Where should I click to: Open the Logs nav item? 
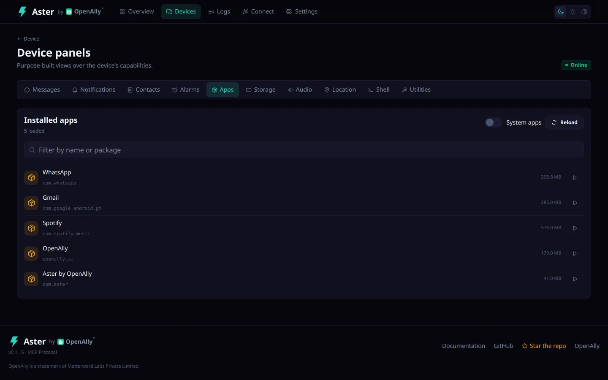point(219,12)
